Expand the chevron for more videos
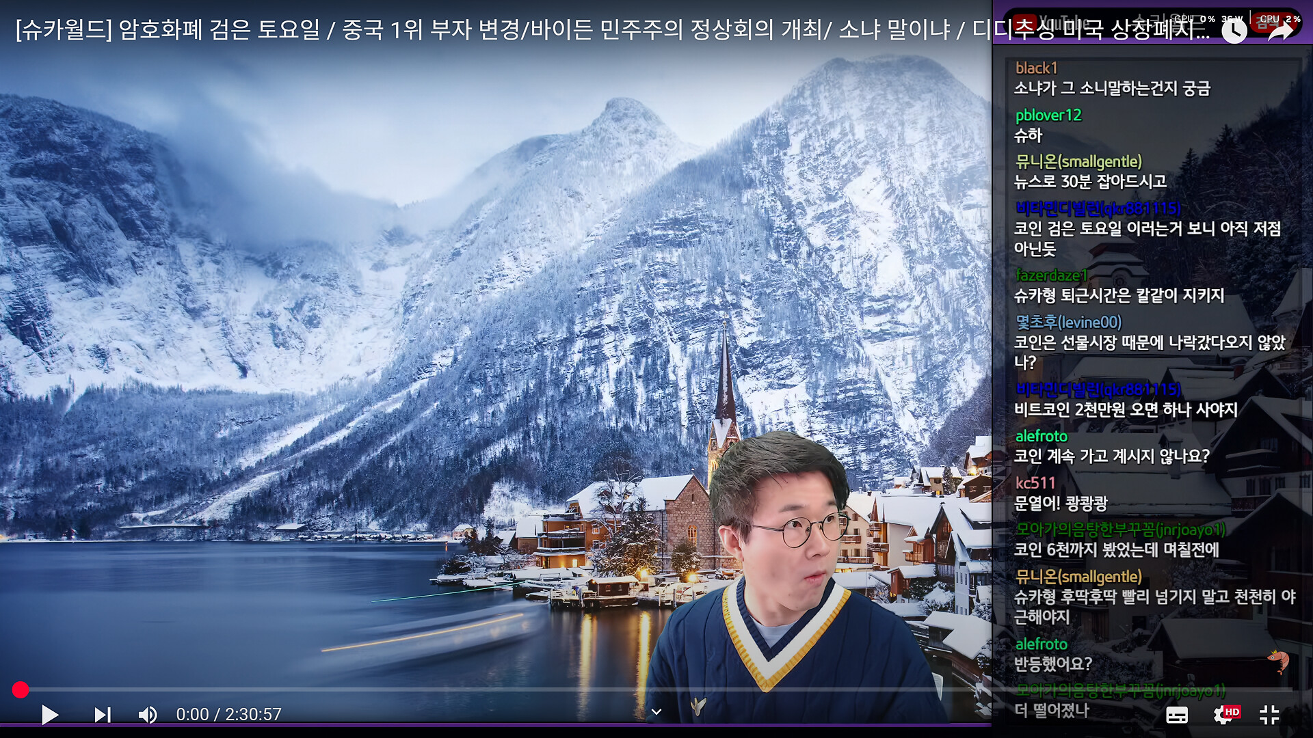Image resolution: width=1313 pixels, height=738 pixels. (656, 712)
